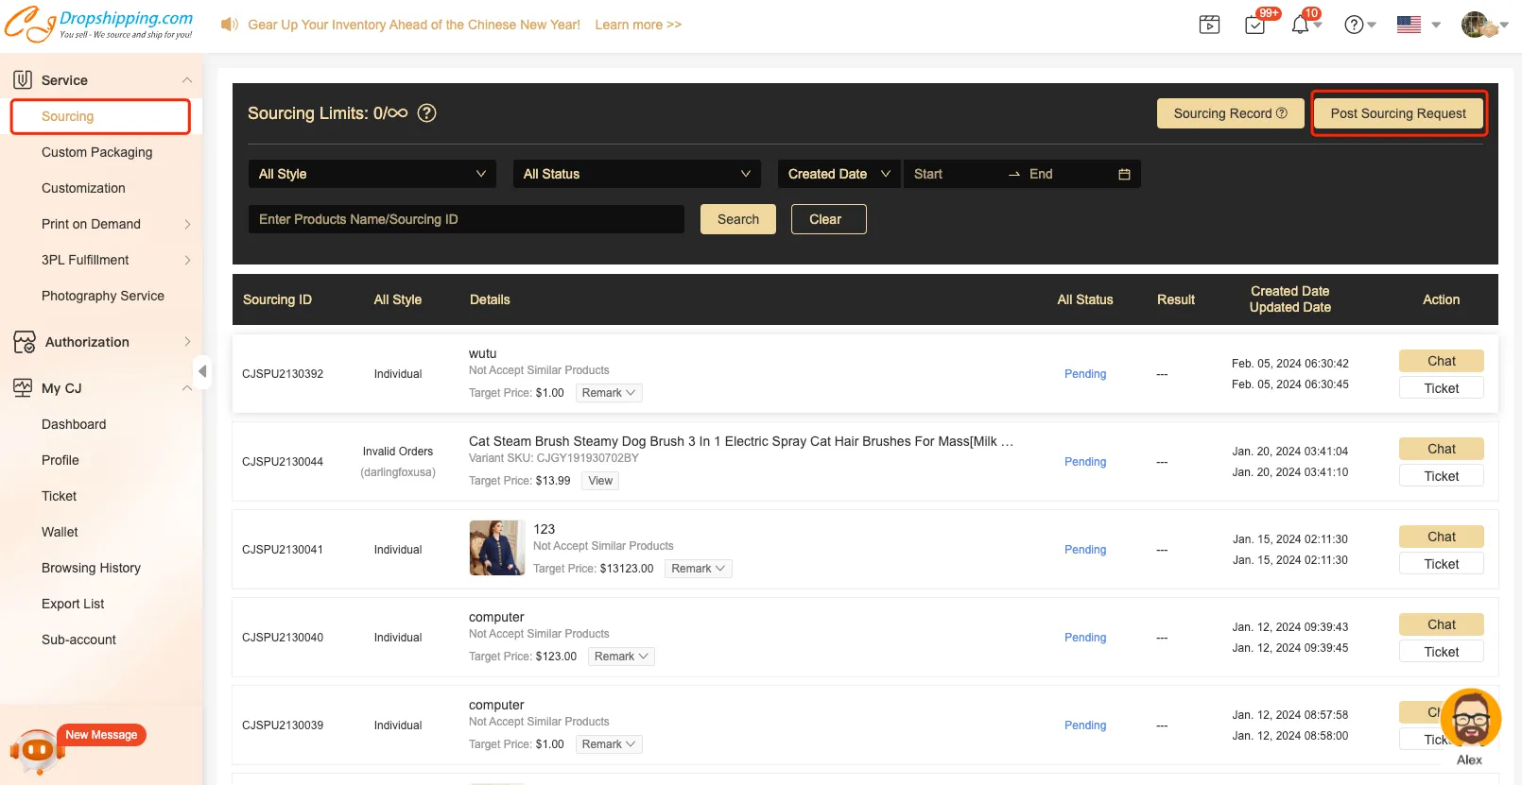Click the Learn more promo link

638,25
